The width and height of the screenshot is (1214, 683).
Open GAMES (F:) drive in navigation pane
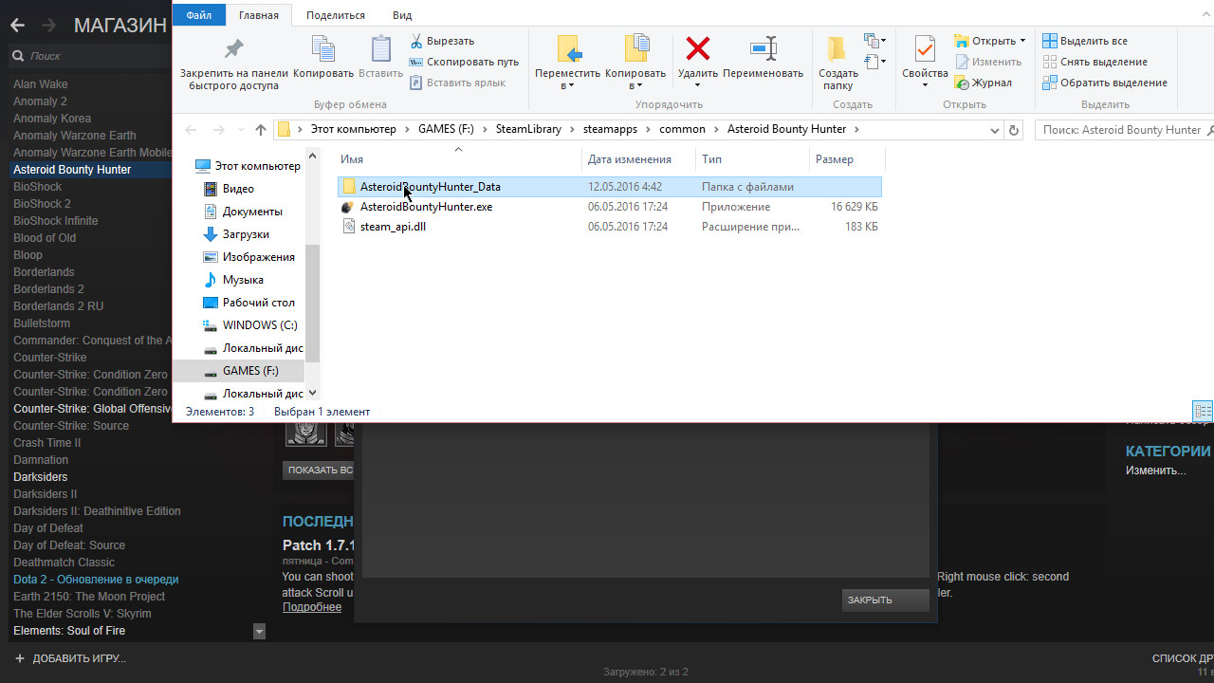(240, 371)
